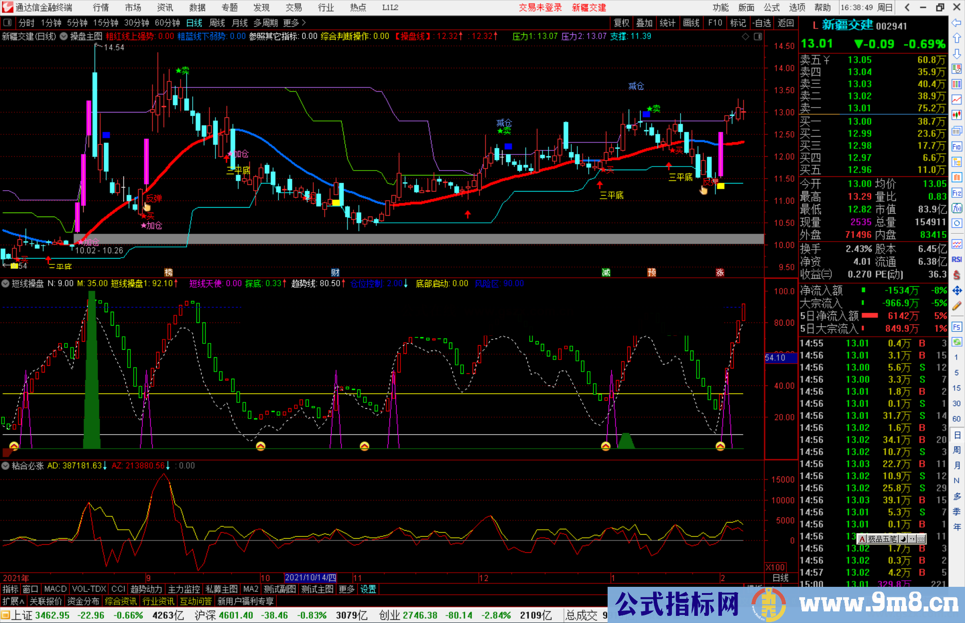Viewport: 965px width, 623px height.
Task: Open the RSI indicator sidebar icon
Action: point(956,259)
